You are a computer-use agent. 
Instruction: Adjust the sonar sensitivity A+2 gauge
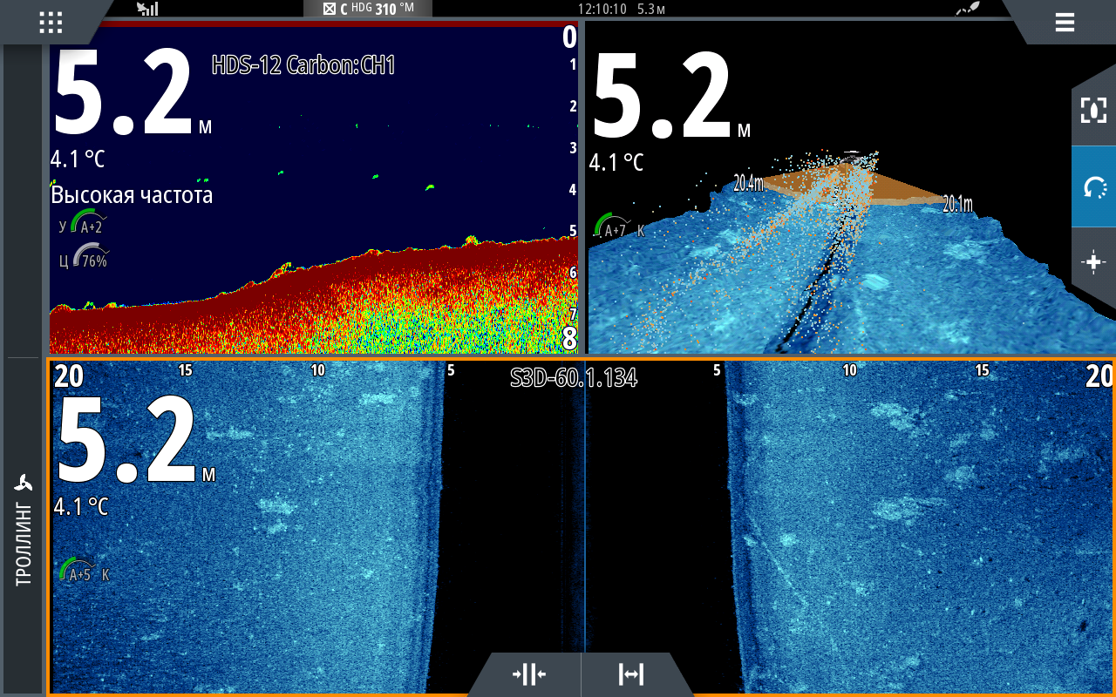pos(87,225)
